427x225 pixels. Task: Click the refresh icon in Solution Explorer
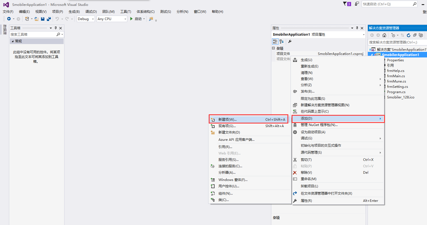click(409, 35)
